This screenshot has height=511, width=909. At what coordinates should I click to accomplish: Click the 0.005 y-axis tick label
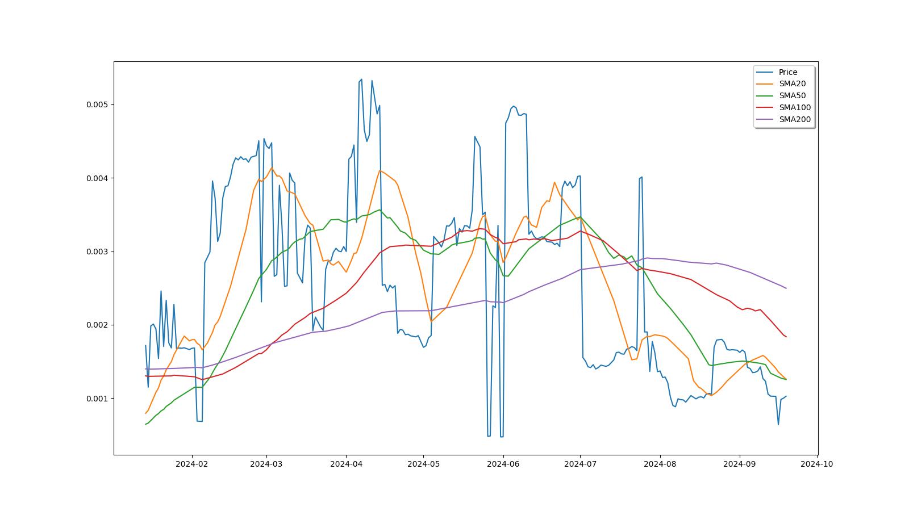97,105
